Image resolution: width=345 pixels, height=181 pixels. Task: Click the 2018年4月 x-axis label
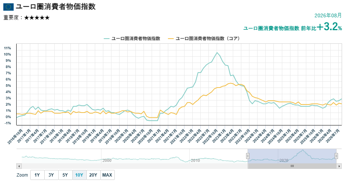click(x=65, y=136)
